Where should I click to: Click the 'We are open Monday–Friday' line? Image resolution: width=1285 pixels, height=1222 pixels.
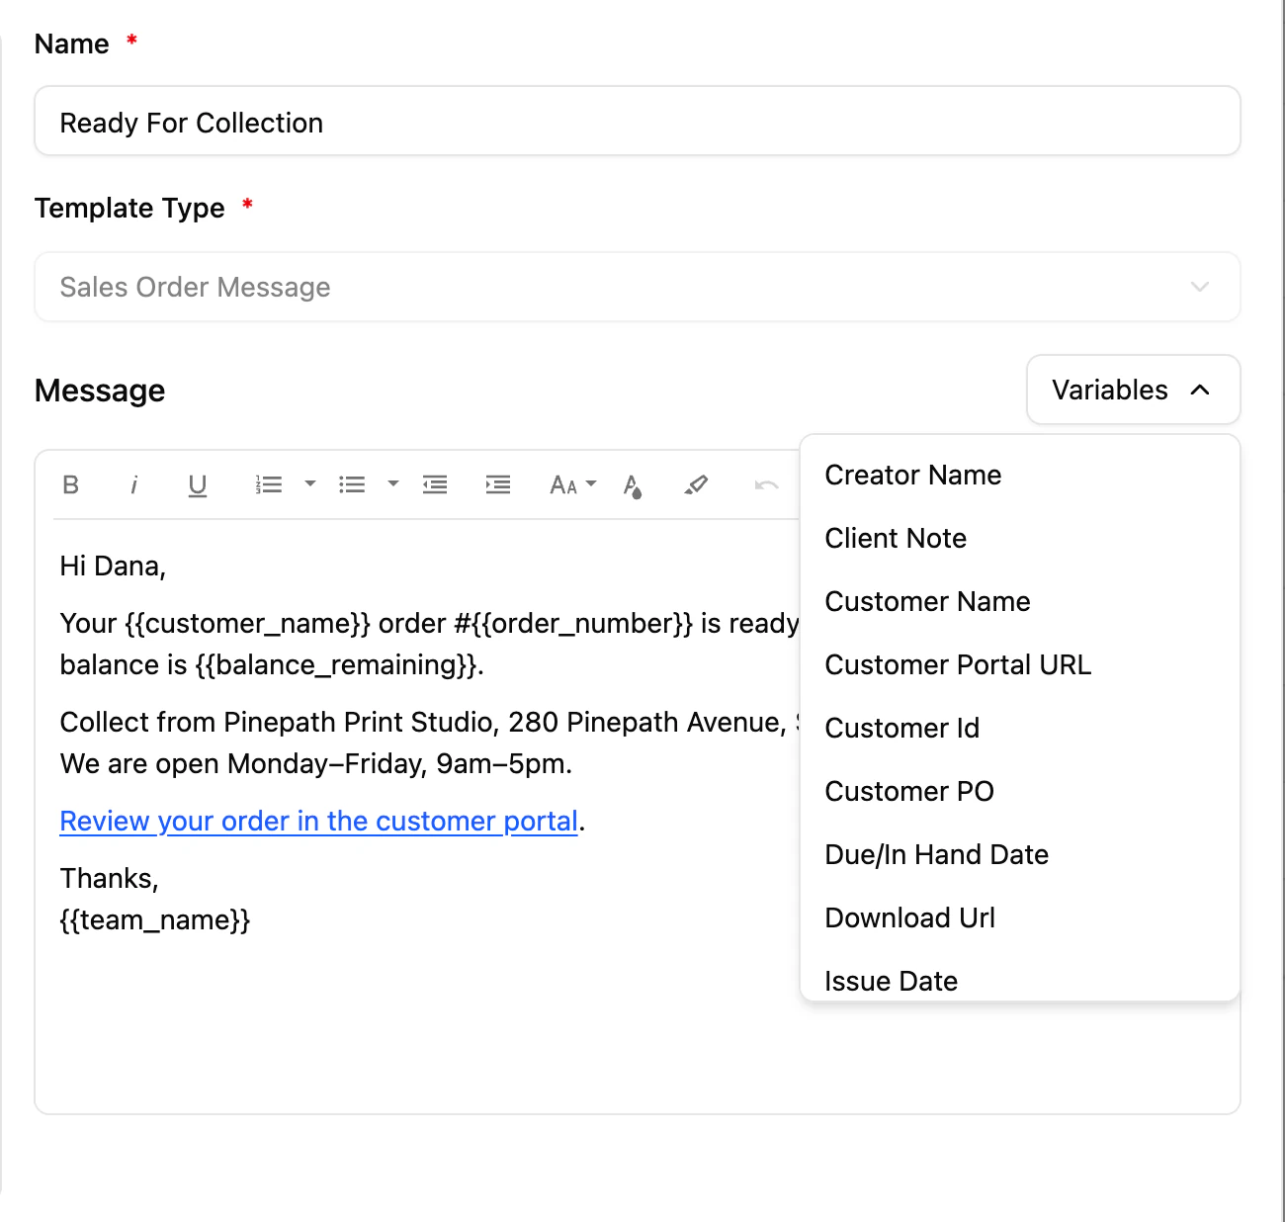[316, 764]
